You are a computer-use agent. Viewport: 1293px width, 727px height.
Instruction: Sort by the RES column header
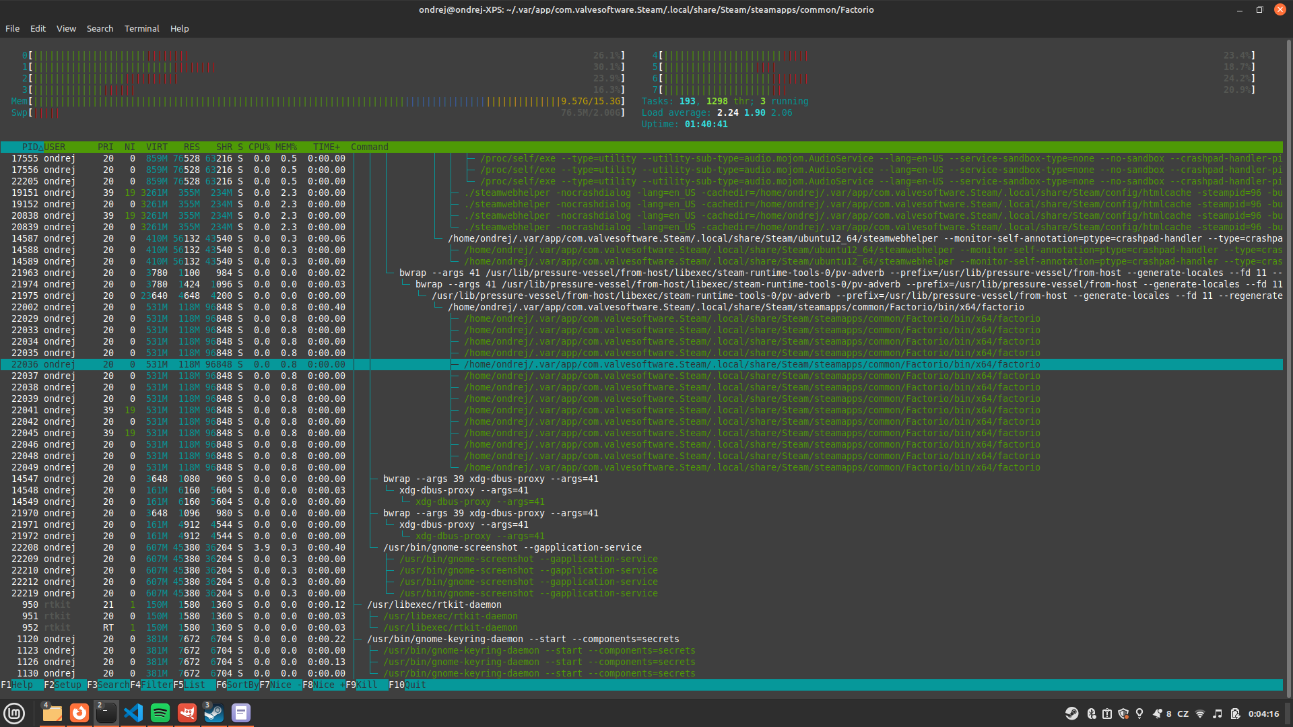tap(192, 147)
